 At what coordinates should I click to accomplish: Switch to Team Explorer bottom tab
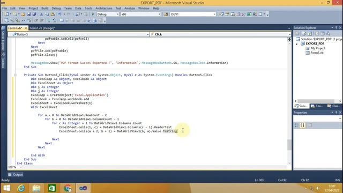point(317,106)
